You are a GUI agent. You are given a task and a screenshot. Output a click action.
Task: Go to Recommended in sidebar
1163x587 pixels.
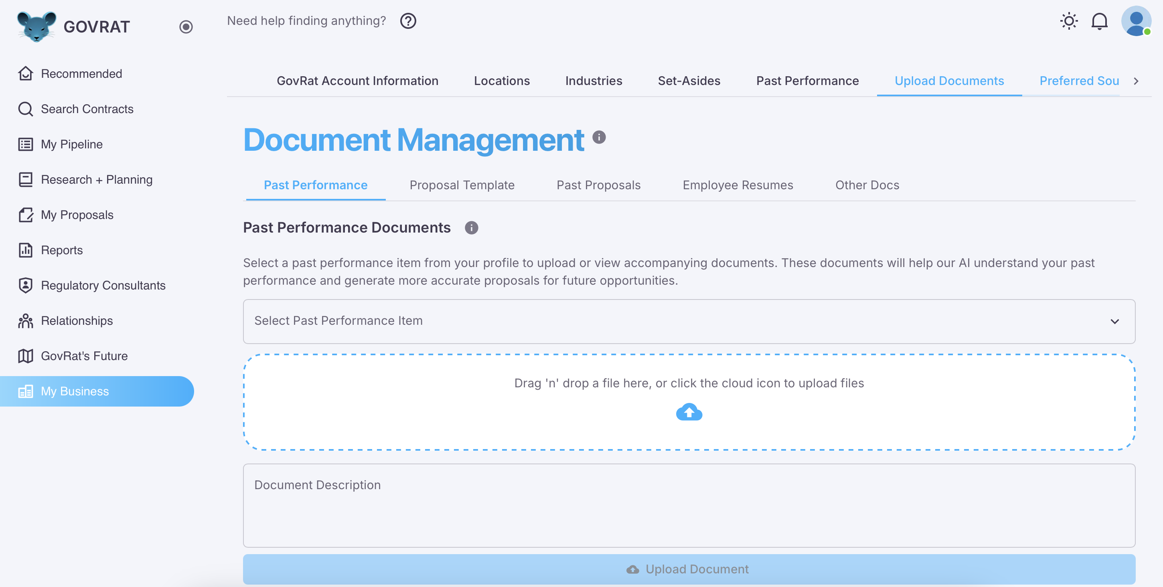[x=97, y=73]
